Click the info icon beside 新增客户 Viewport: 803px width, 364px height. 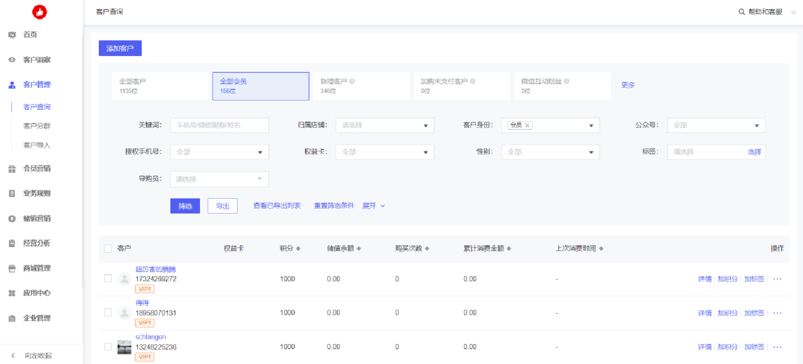[x=353, y=81]
